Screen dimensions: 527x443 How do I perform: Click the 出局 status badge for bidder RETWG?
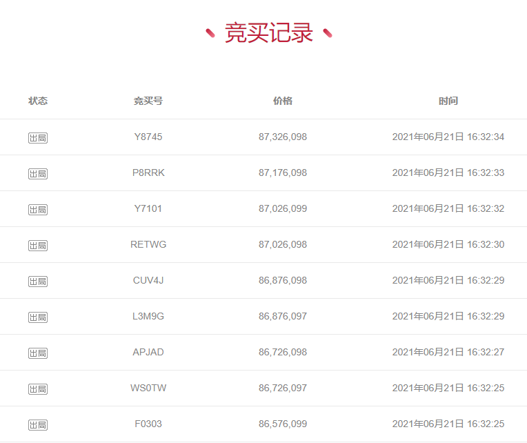38,246
